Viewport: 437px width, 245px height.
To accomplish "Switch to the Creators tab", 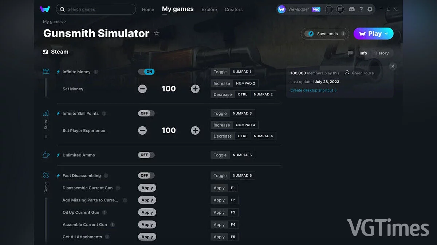I will 233,9.
